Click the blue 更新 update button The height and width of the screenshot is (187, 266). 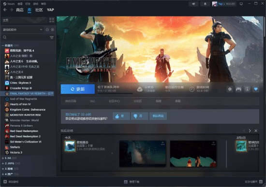tap(78, 89)
